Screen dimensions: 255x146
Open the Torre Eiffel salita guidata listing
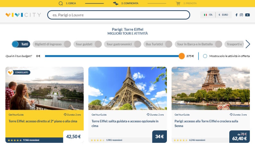click(x=125, y=123)
